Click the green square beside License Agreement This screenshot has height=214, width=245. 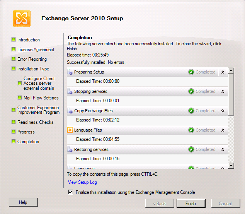14,49
